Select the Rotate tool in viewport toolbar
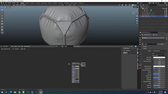This screenshot has height=94, width=168. (2, 19)
